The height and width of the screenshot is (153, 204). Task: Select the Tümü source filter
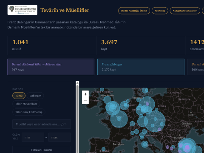pos(19,96)
